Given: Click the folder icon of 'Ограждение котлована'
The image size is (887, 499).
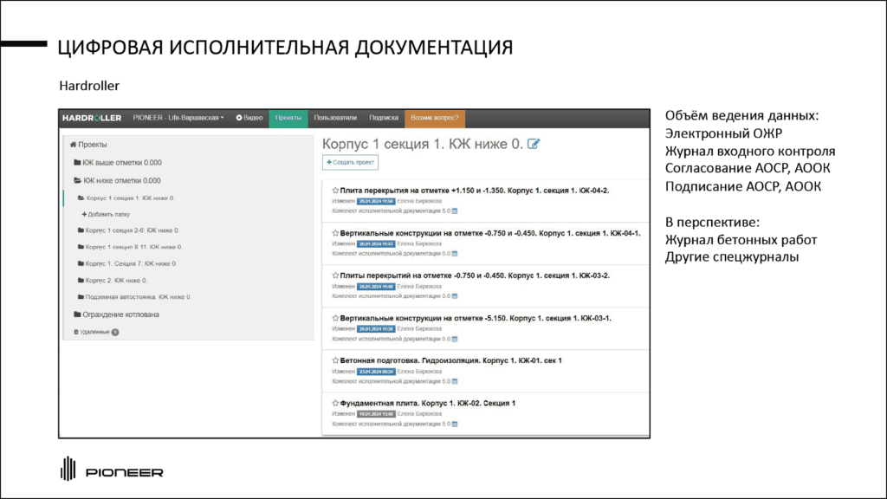Looking at the screenshot, I should [77, 314].
